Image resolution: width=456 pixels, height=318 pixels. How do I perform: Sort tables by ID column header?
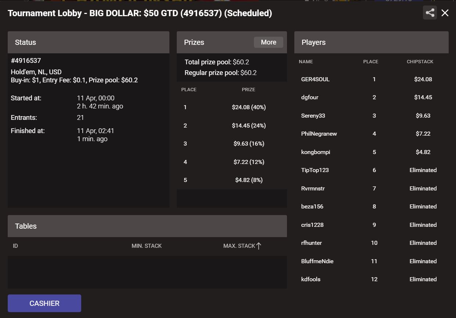click(15, 246)
